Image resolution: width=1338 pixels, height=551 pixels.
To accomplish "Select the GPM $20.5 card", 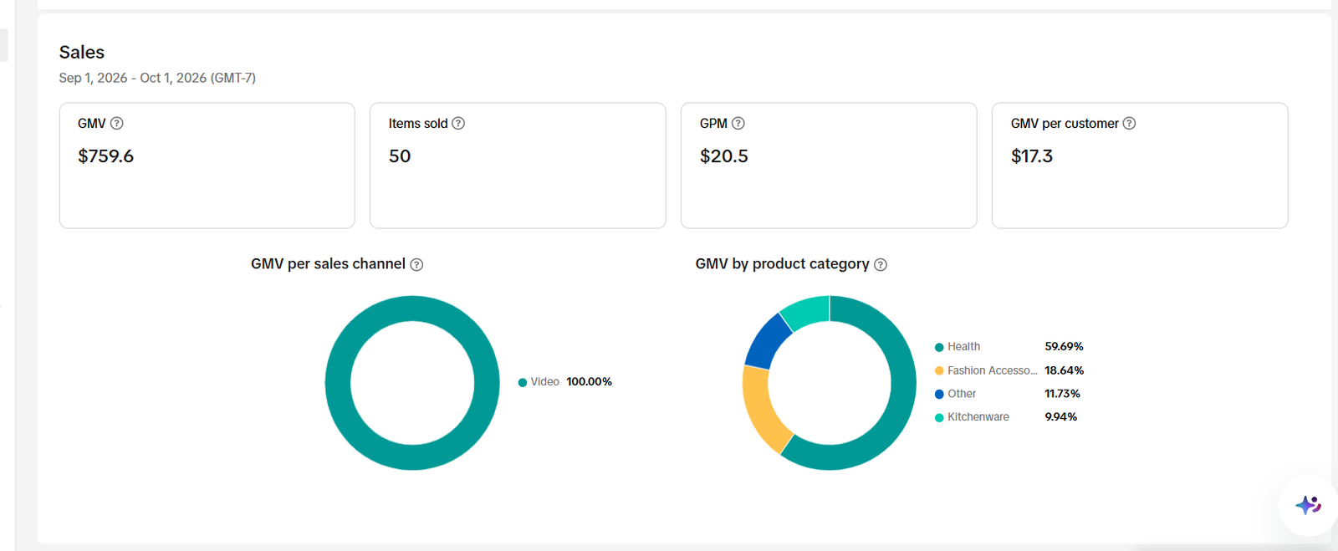I will pos(829,166).
